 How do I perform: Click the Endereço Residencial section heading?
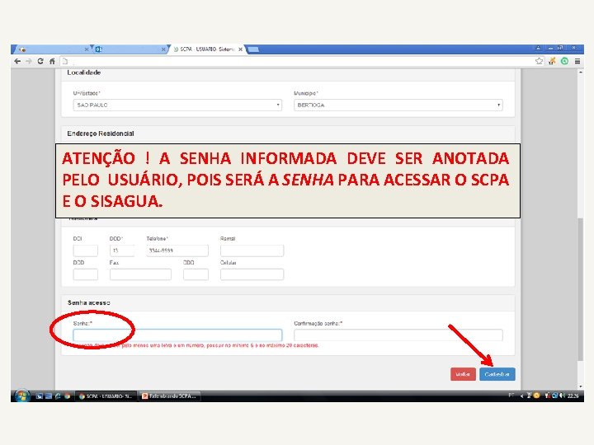click(x=101, y=133)
